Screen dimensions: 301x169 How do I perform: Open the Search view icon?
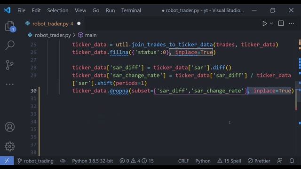click(x=10, y=45)
